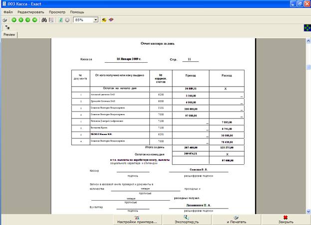Click the green dots icon at right edge

pos(307,28)
